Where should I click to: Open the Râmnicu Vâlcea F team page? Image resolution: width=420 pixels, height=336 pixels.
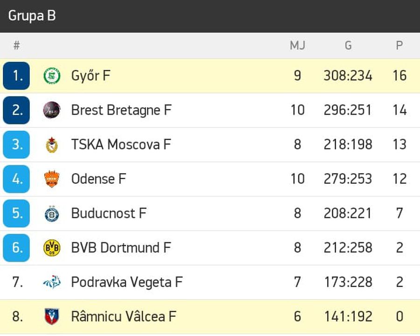pyautogui.click(x=124, y=316)
